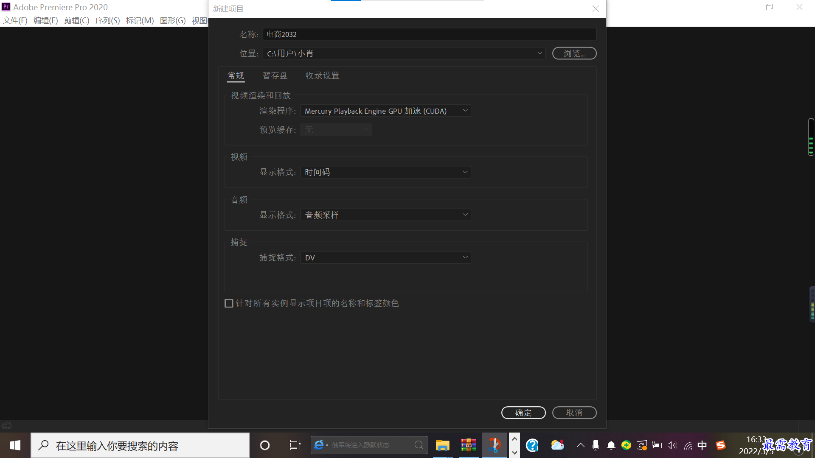The image size is (815, 458).
Task: Click the Windows search box
Action: (x=140, y=445)
